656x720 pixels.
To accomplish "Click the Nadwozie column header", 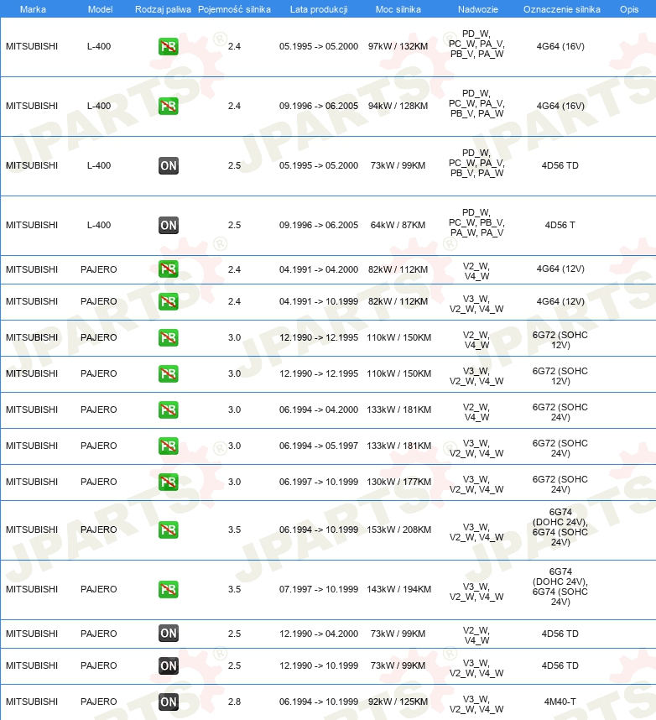I will point(478,9).
